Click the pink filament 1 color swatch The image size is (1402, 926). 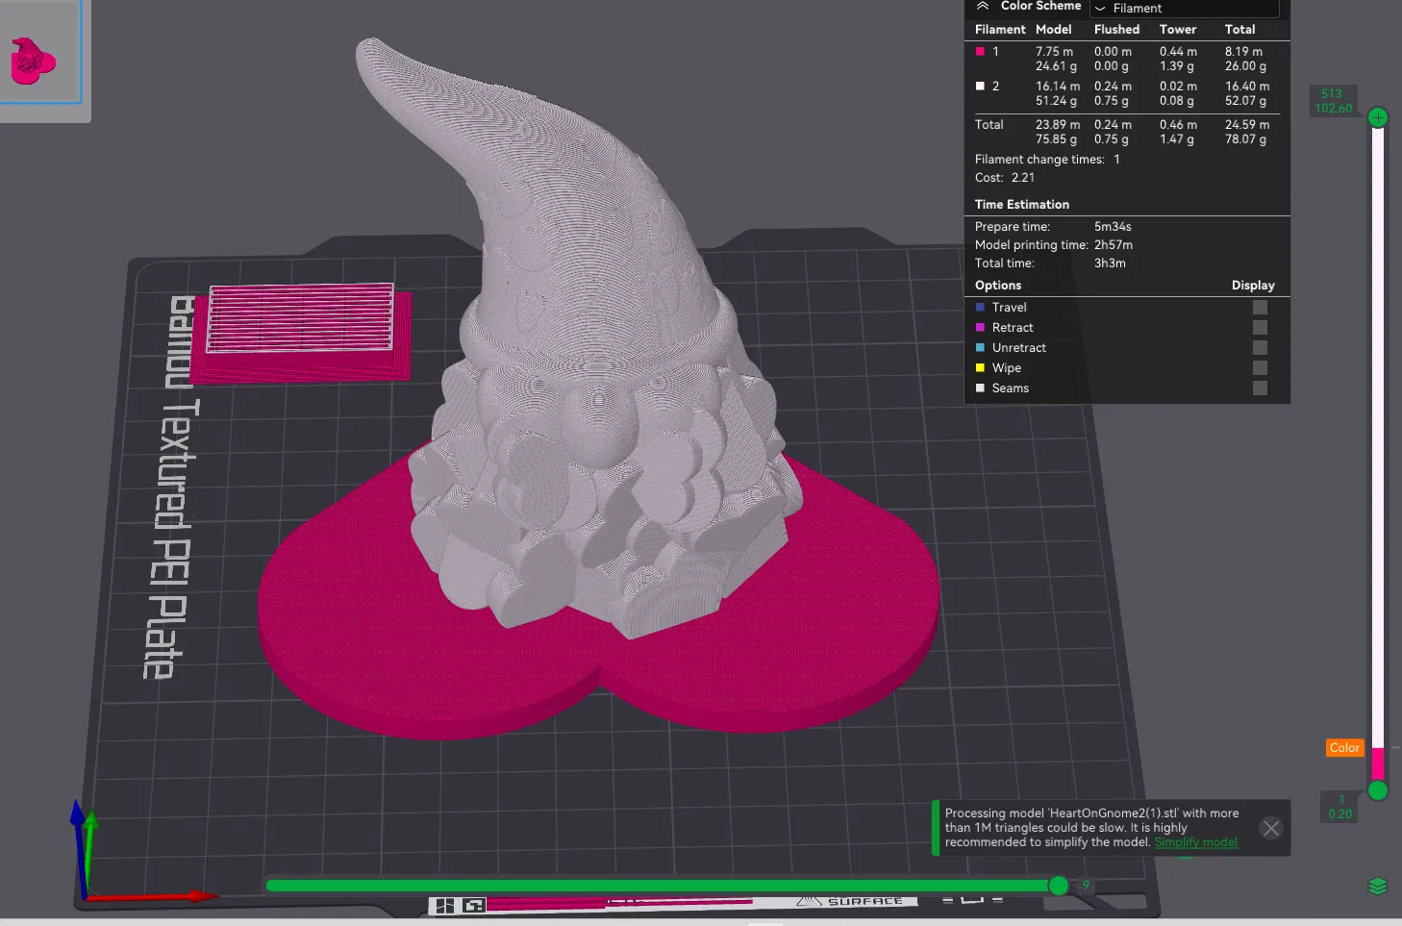click(980, 52)
